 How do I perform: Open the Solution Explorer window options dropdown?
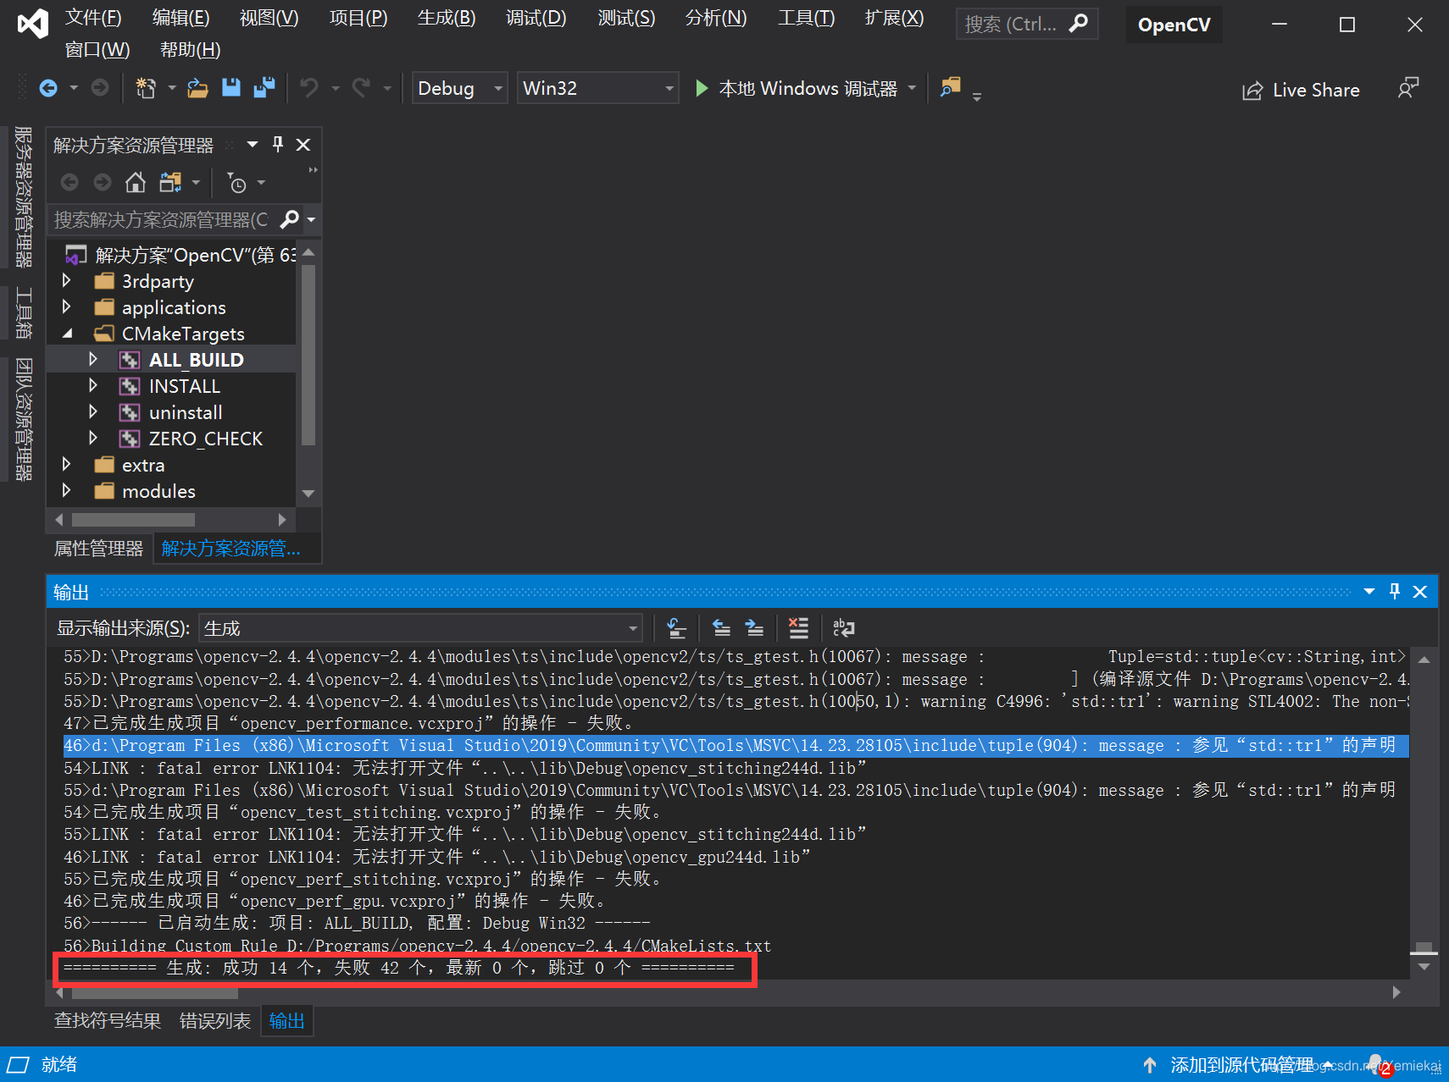253,145
